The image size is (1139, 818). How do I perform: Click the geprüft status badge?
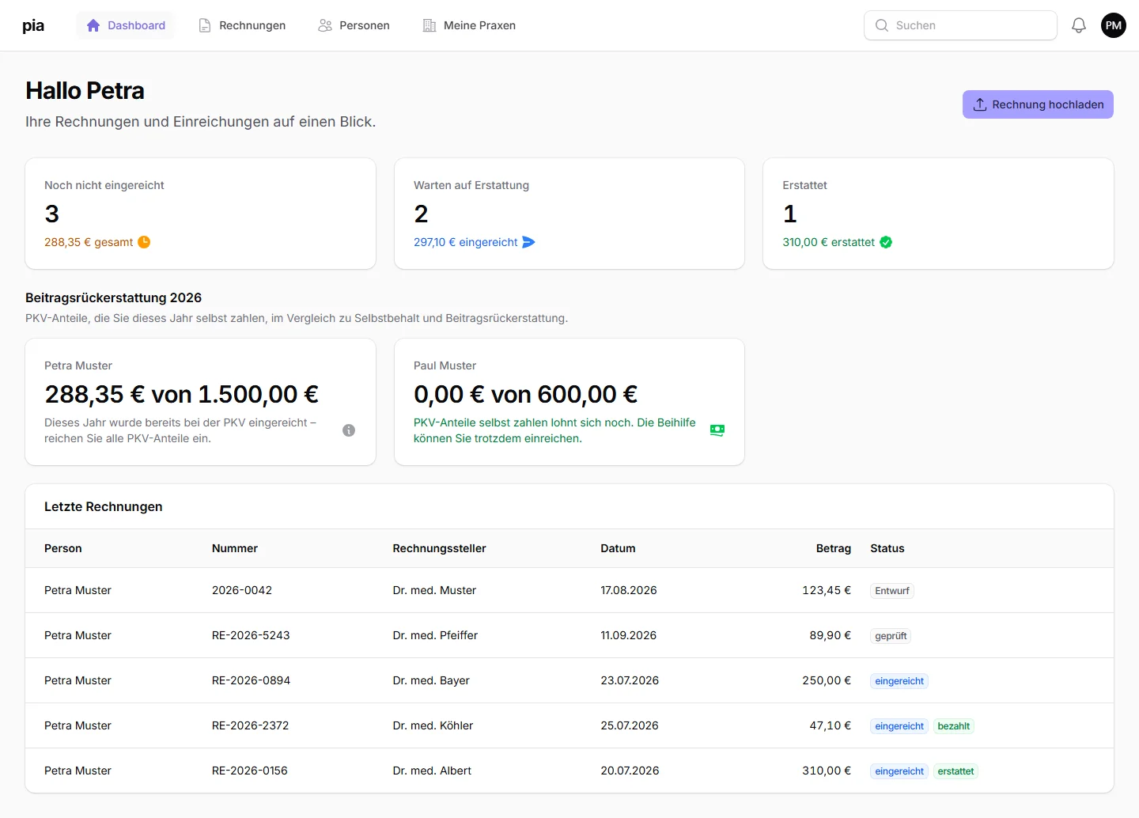(891, 636)
